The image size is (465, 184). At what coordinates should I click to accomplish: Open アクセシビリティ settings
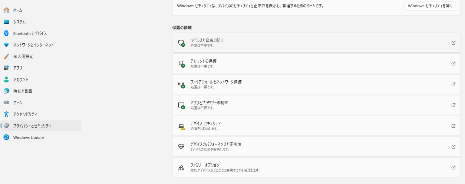click(25, 114)
